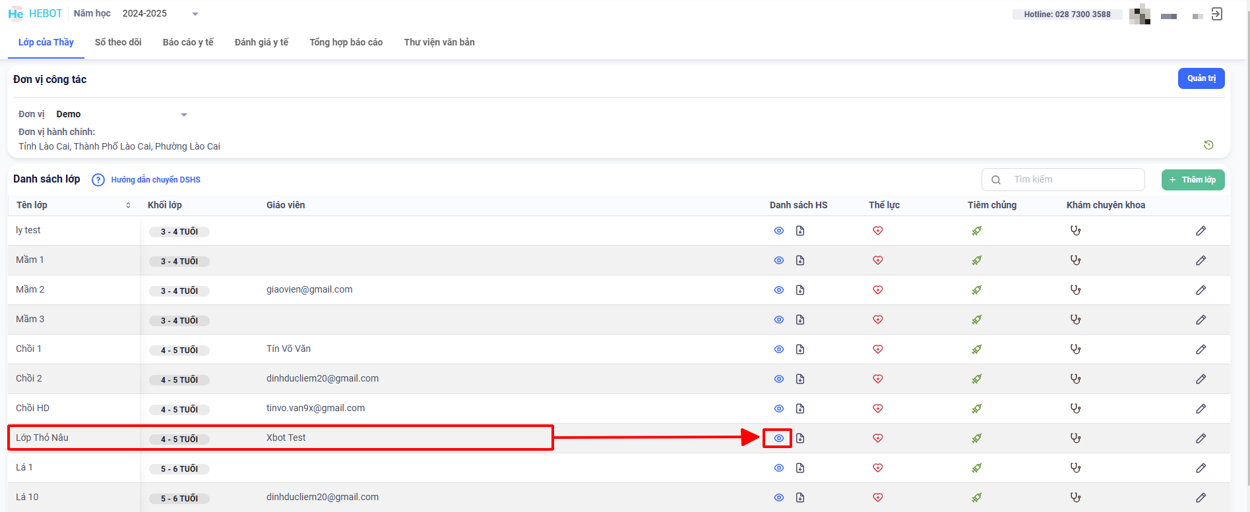Expand the Năm học 2024-2025 dropdown
The width and height of the screenshot is (1250, 512).
point(195,14)
